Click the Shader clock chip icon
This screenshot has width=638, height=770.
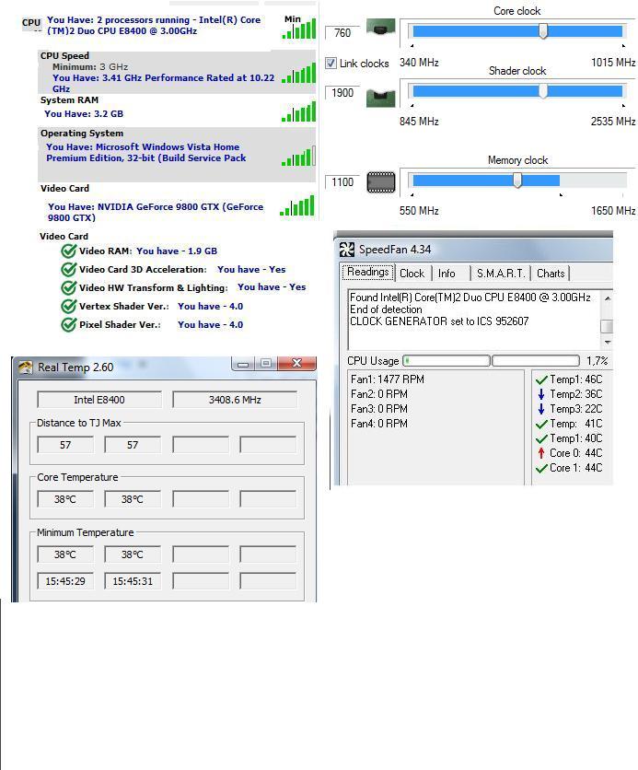click(381, 97)
